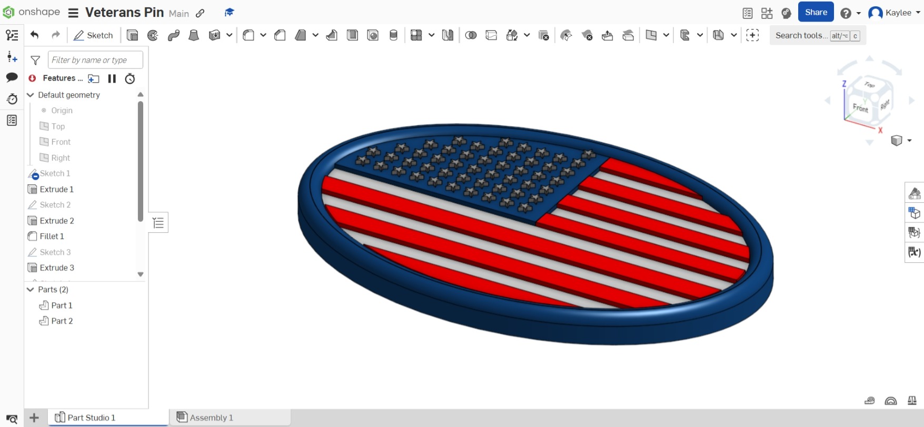Screen dimensions: 924x427
Task: Open the view cube display options dropdown
Action: [909, 141]
